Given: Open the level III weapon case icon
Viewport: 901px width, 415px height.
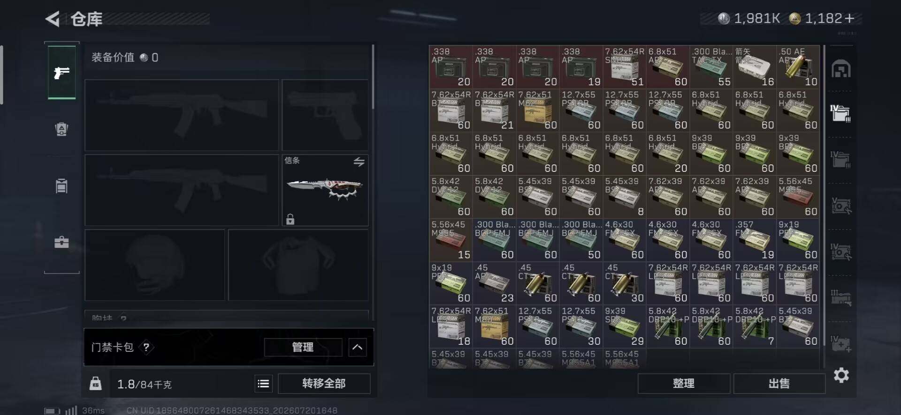Looking at the screenshot, I should point(841,297).
